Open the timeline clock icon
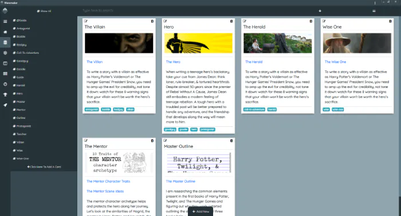 pos(5,84)
